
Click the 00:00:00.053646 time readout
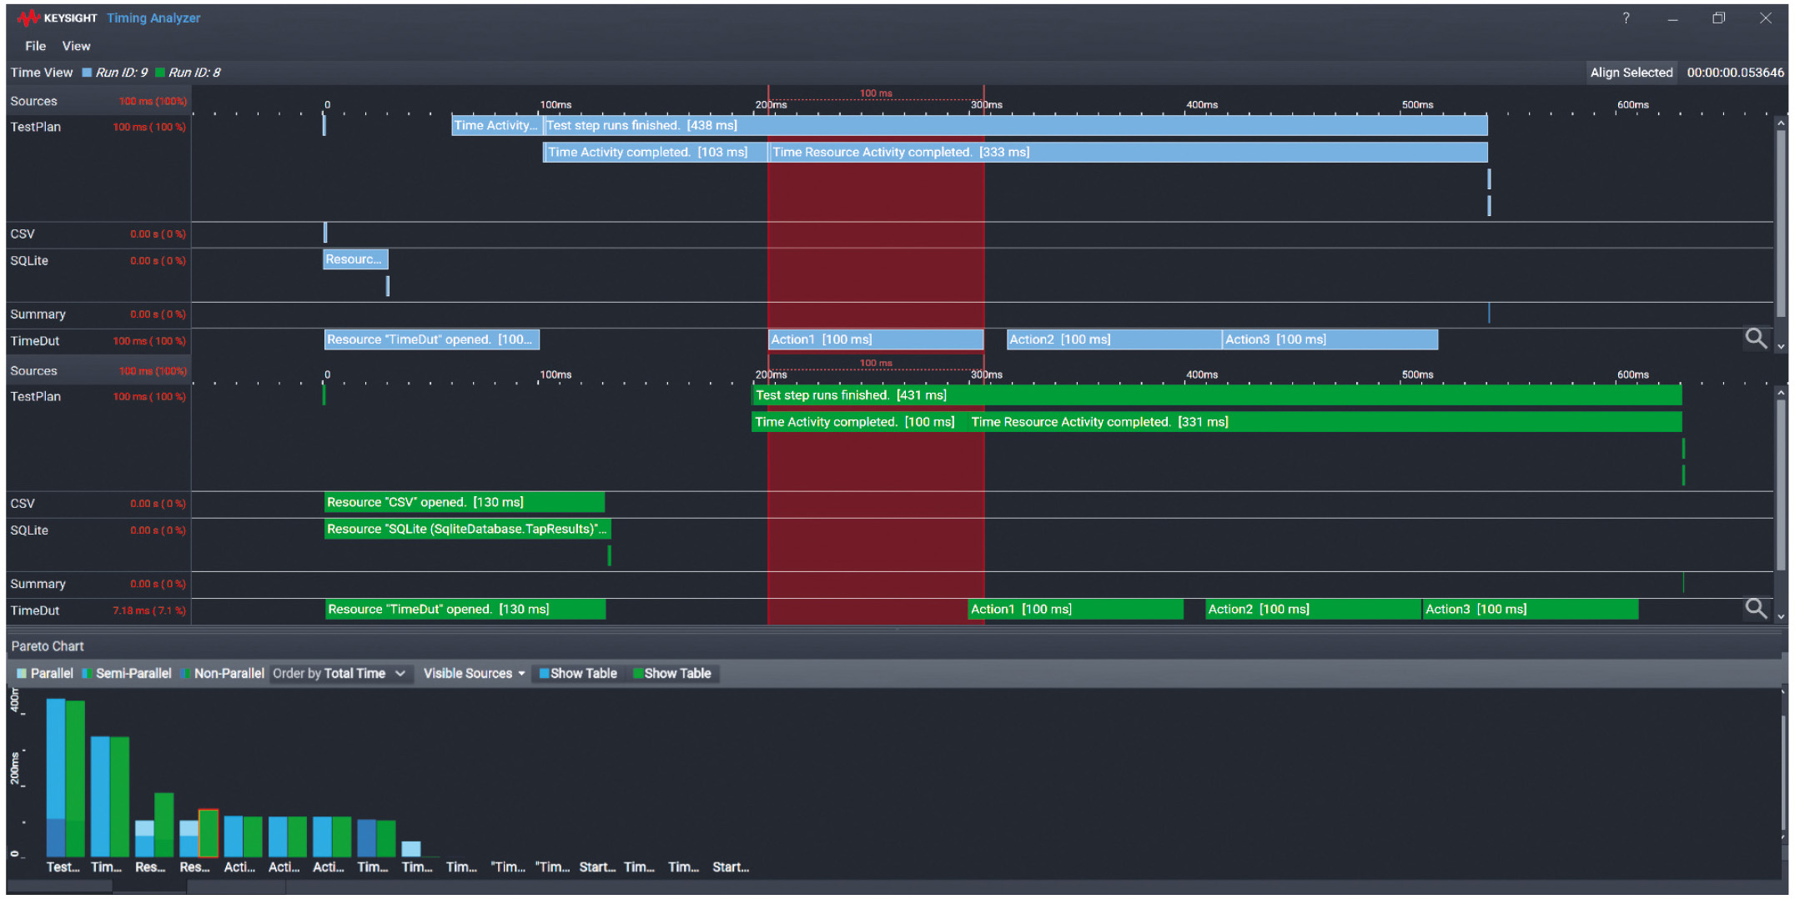tap(1735, 73)
